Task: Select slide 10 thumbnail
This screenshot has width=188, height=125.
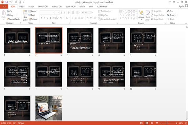Action: tap(143, 74)
